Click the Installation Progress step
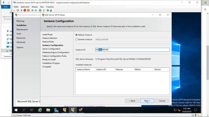209x117 pixels. (51, 63)
